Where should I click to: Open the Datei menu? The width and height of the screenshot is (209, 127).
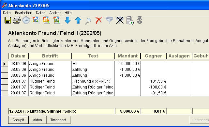coord(7,13)
